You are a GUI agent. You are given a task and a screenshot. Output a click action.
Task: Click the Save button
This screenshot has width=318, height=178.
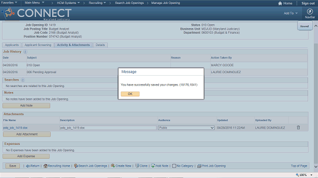[x=12, y=166]
